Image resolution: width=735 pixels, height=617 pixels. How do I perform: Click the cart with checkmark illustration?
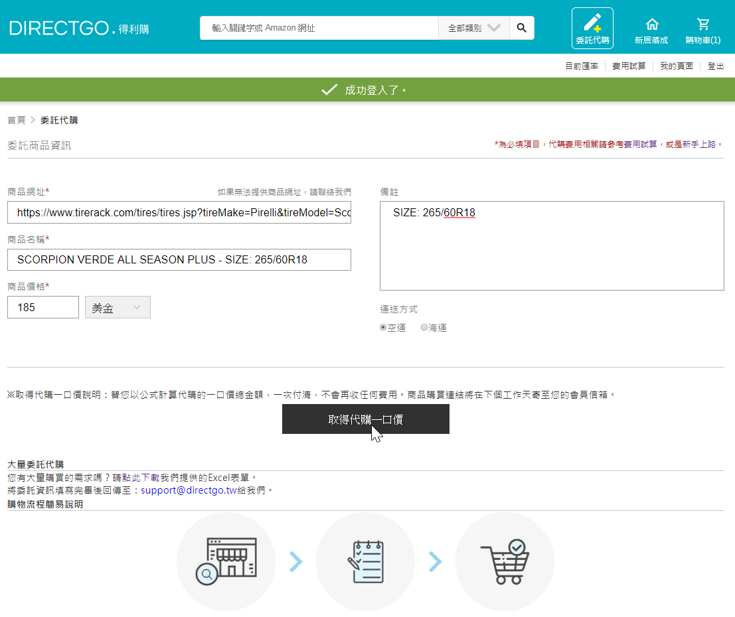(x=505, y=561)
